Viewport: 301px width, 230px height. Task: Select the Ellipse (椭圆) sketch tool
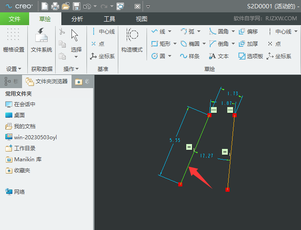coord(190,44)
